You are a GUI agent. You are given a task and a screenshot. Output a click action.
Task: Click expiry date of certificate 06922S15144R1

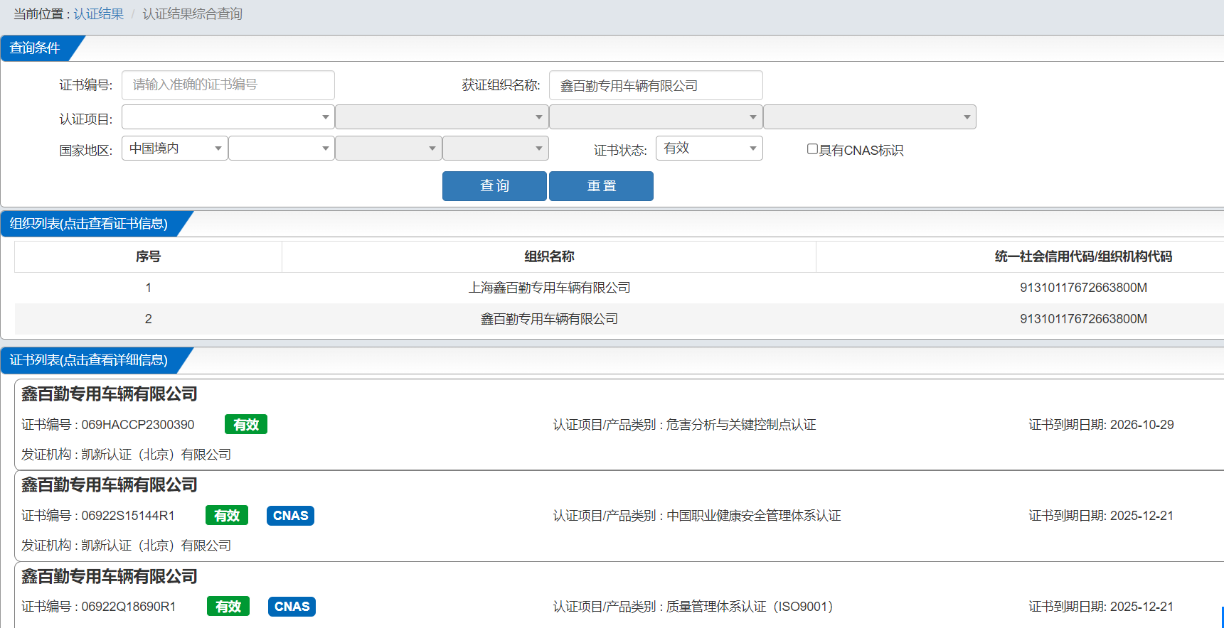click(1142, 516)
